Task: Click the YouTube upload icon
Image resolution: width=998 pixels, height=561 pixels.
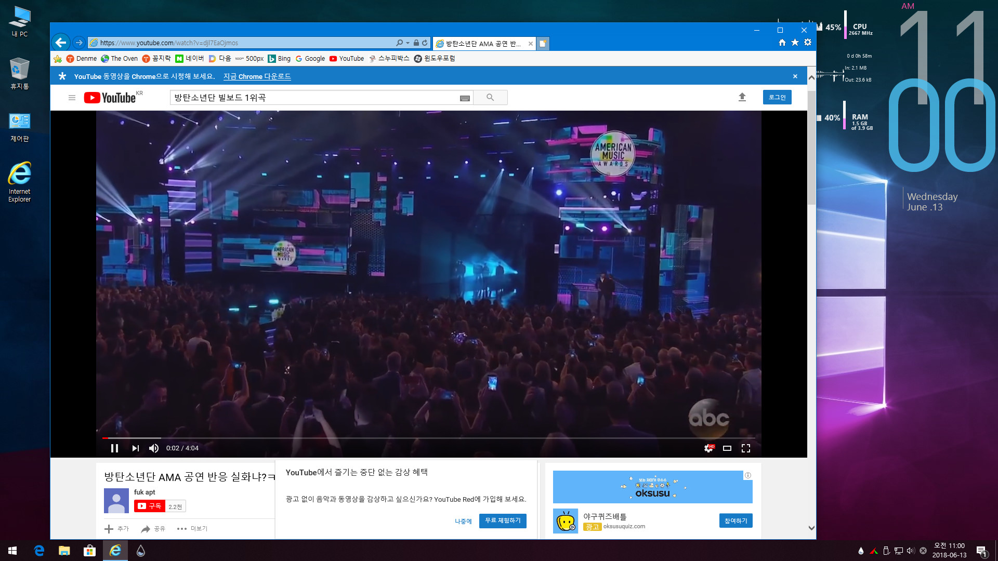Action: point(742,97)
